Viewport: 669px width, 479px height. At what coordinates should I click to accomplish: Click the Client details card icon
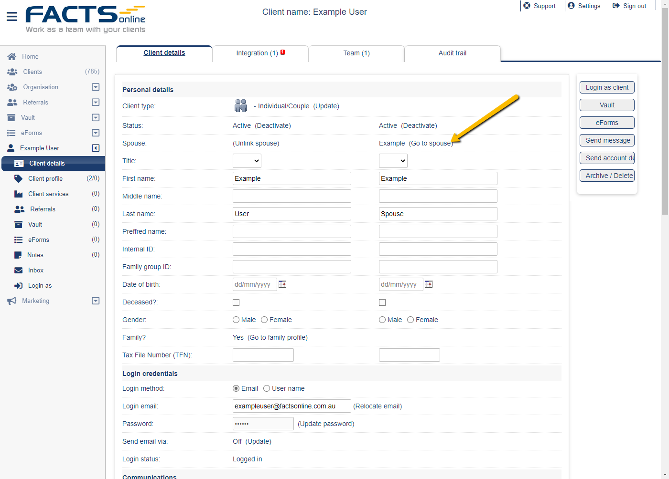point(19,163)
